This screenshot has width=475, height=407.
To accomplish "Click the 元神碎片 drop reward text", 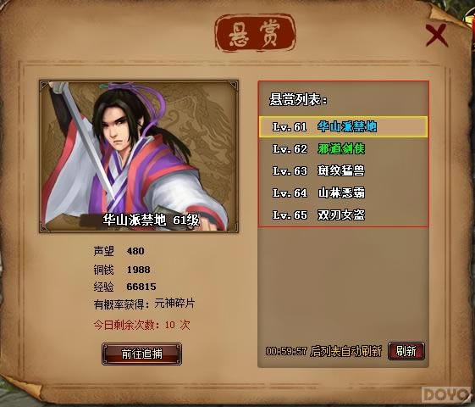I will 174,304.
